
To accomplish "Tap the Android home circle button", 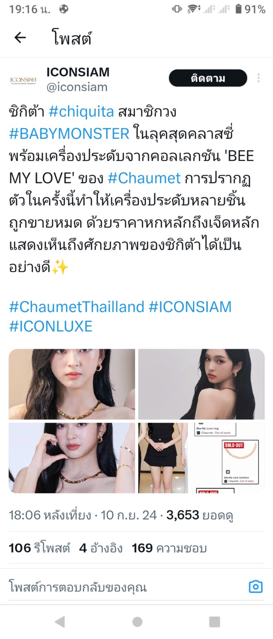I will click(137, 622).
